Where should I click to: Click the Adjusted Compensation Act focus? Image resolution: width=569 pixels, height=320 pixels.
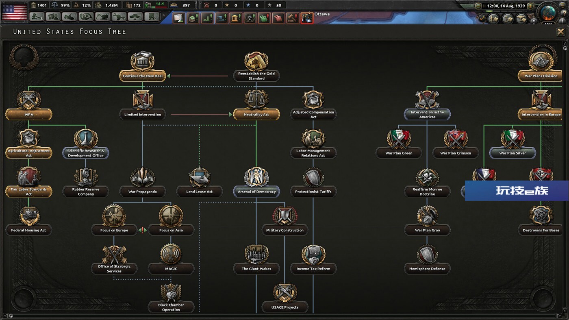coord(313,105)
